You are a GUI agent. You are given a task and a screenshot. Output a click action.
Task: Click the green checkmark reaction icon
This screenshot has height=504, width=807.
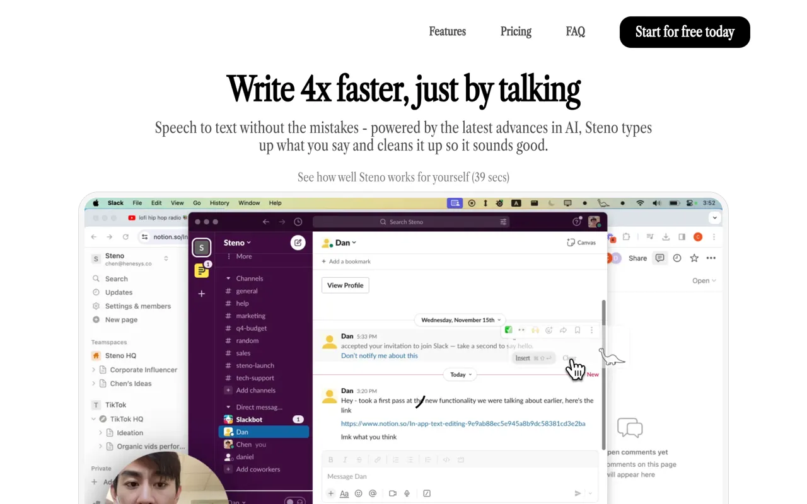[508, 330]
